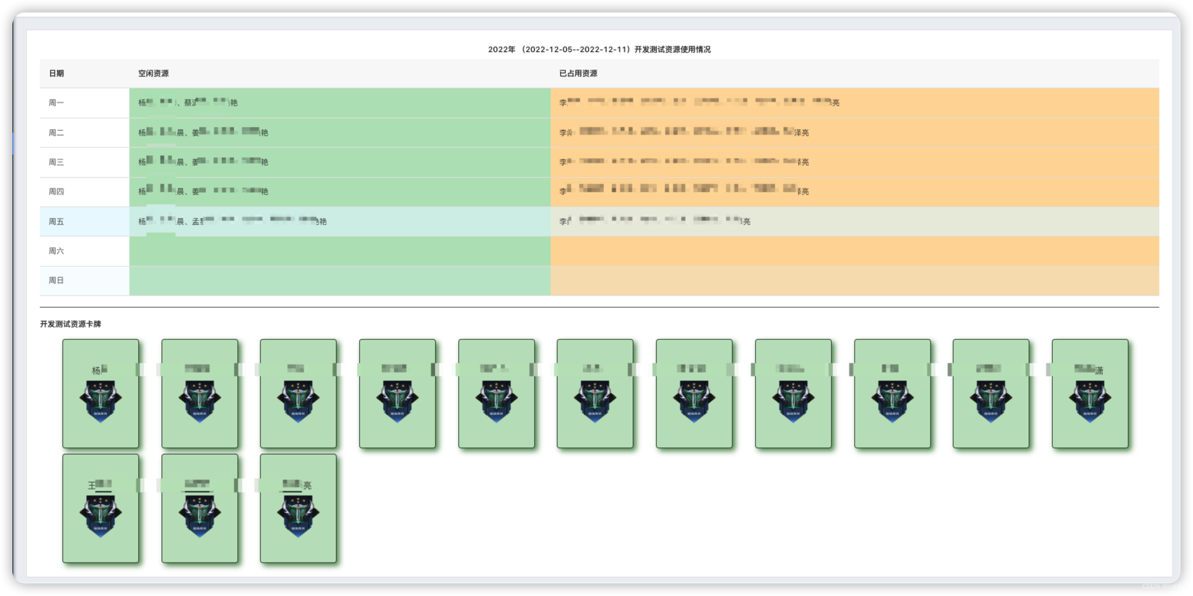Image resolution: width=1193 pixels, height=596 pixels.
Task: Click the empty green cell in the 周日 row
Action: (x=340, y=280)
